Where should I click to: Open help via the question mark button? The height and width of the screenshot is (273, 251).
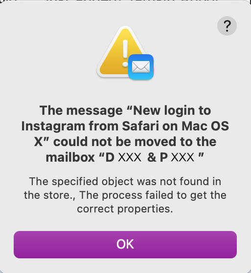click(x=227, y=26)
